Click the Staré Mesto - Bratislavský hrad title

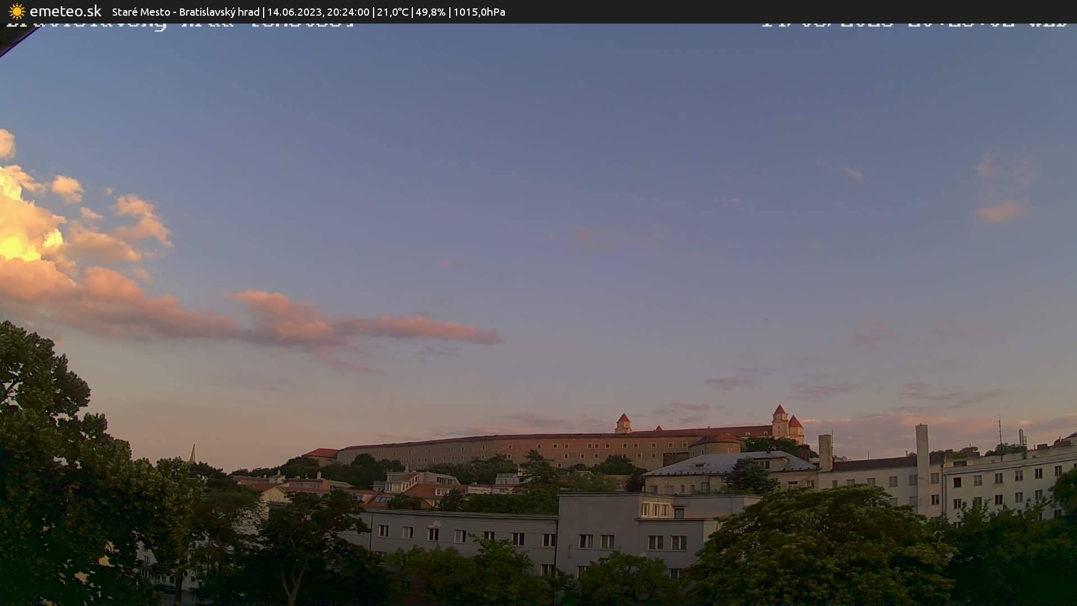[x=186, y=12]
